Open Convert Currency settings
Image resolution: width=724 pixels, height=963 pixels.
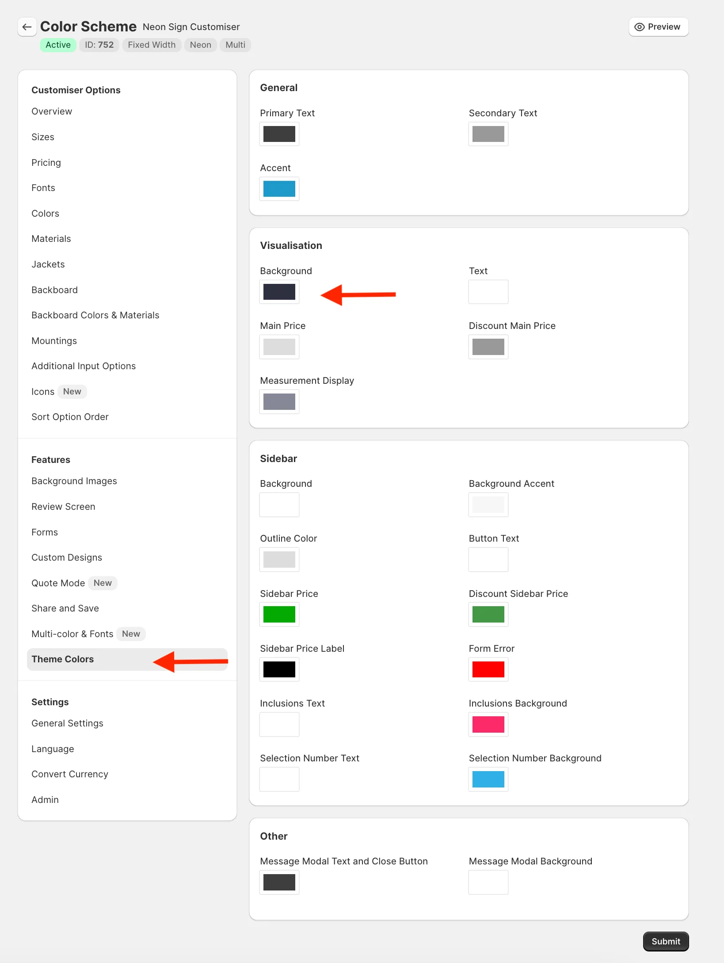pyautogui.click(x=69, y=774)
